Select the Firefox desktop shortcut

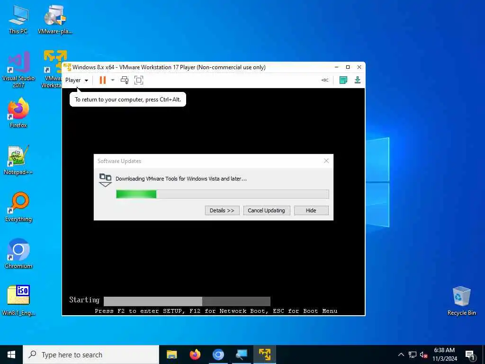tap(18, 113)
